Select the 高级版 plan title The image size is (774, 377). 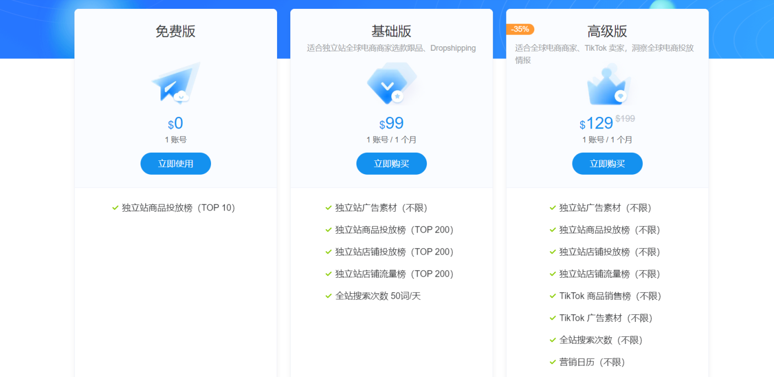pyautogui.click(x=607, y=31)
